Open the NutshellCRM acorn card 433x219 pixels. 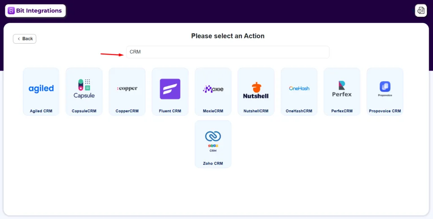tap(256, 92)
